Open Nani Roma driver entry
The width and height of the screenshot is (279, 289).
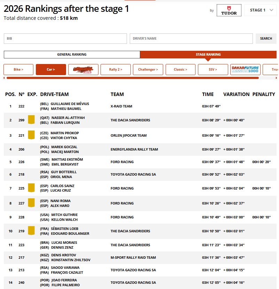[61, 201]
